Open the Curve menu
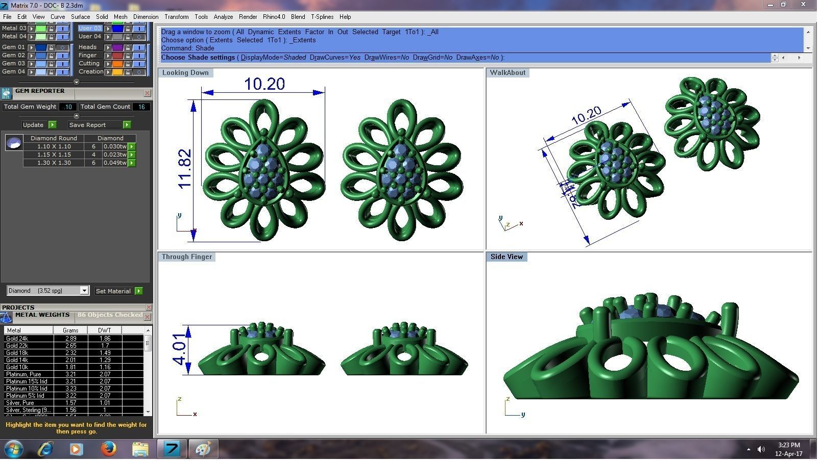 (x=58, y=17)
